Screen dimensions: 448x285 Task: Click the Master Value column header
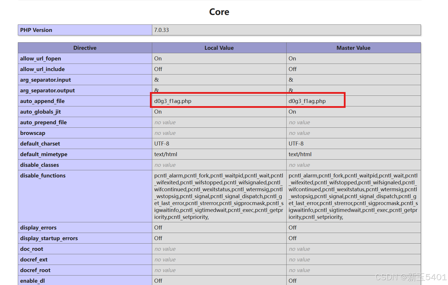click(353, 48)
